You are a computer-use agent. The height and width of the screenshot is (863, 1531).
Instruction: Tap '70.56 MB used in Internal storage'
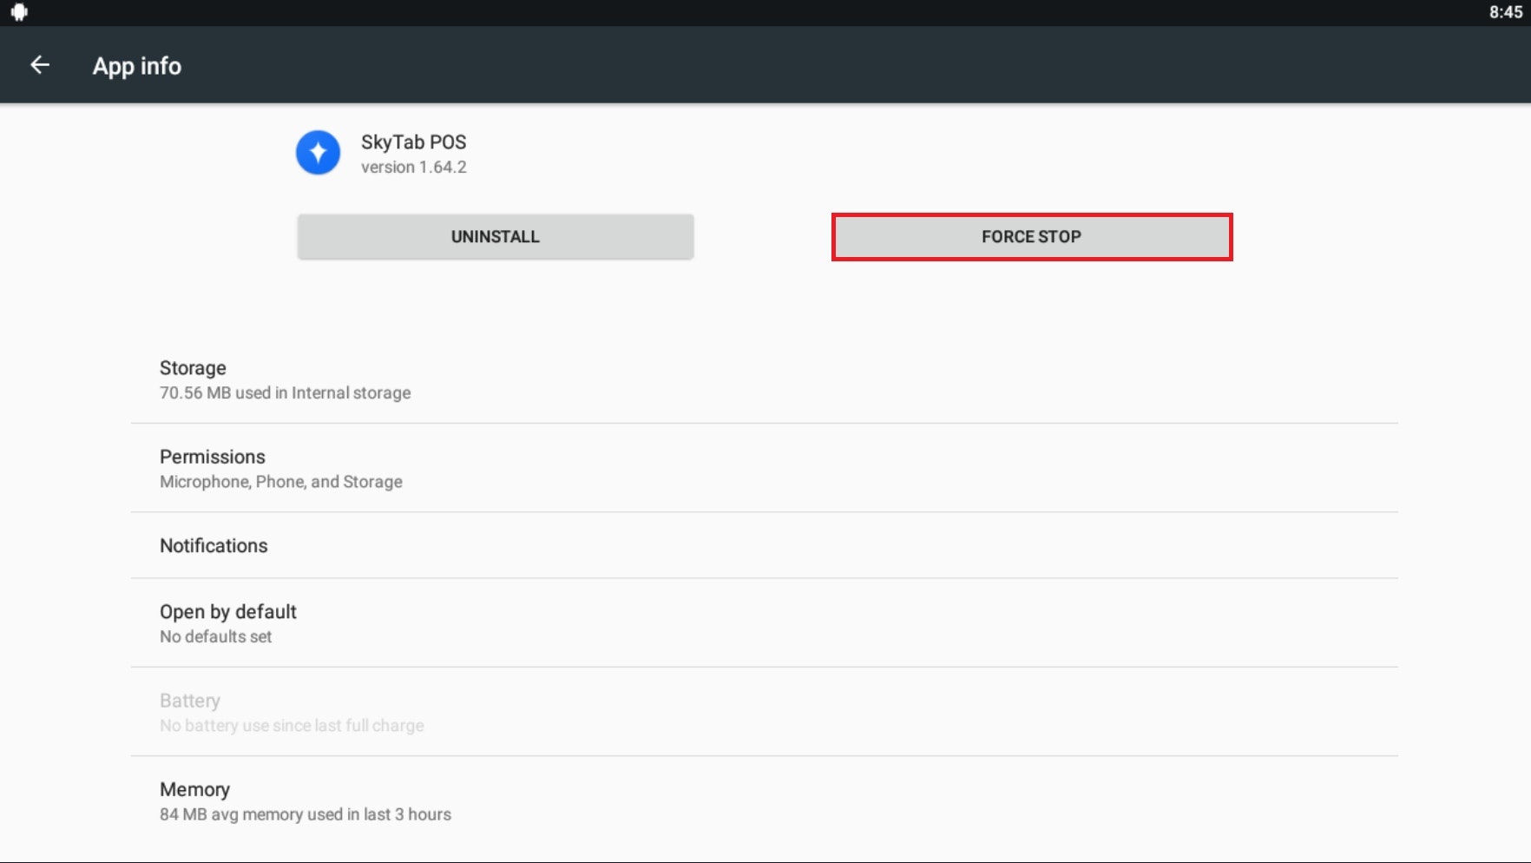coord(285,393)
